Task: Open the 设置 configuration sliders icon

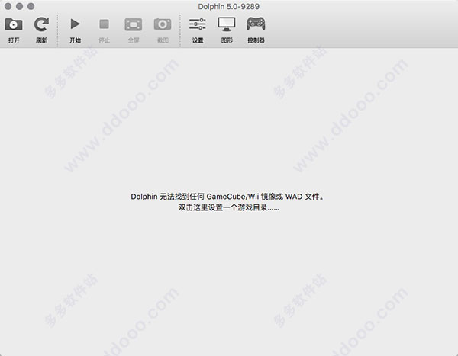Action: [198, 24]
